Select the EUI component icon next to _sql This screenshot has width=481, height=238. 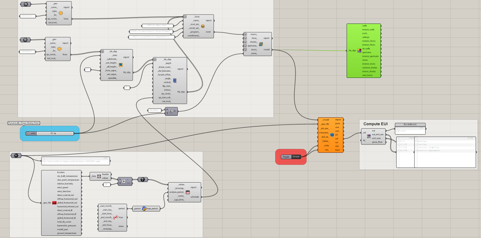coord(369,136)
